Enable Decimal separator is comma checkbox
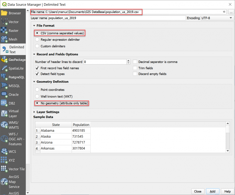The height and width of the screenshot is (195, 235). point(135,62)
